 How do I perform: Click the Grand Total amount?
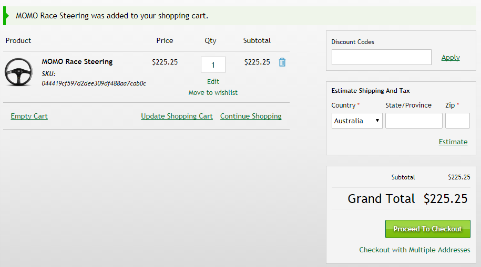(x=445, y=199)
